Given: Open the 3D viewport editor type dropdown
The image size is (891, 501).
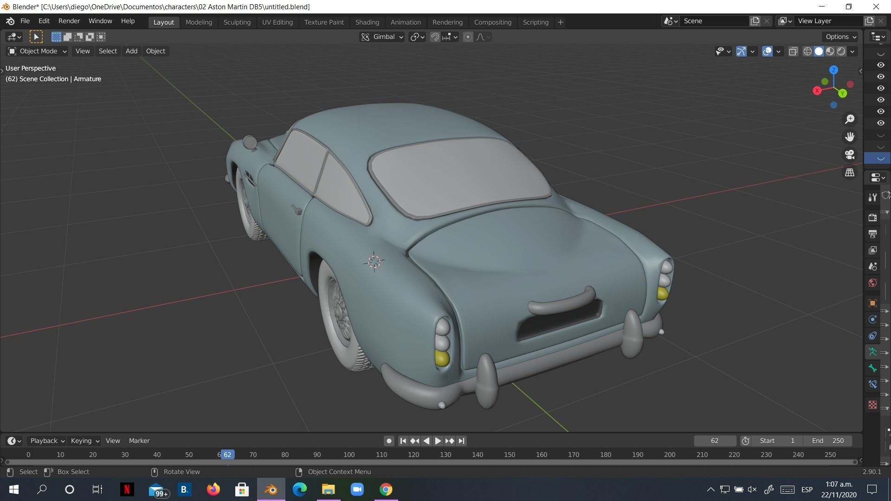Looking at the screenshot, I should pyautogui.click(x=14, y=37).
